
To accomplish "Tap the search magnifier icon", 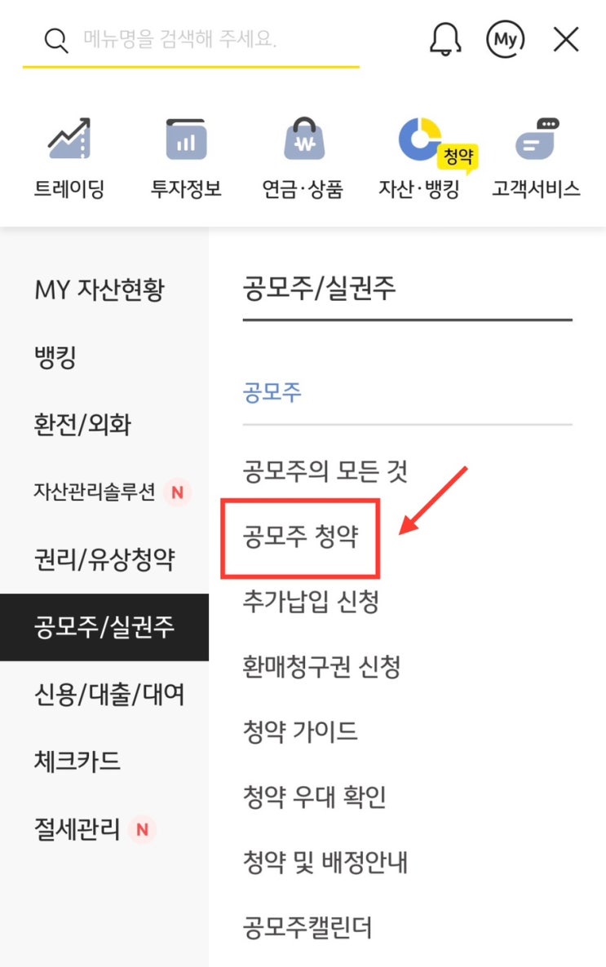I will (x=56, y=41).
